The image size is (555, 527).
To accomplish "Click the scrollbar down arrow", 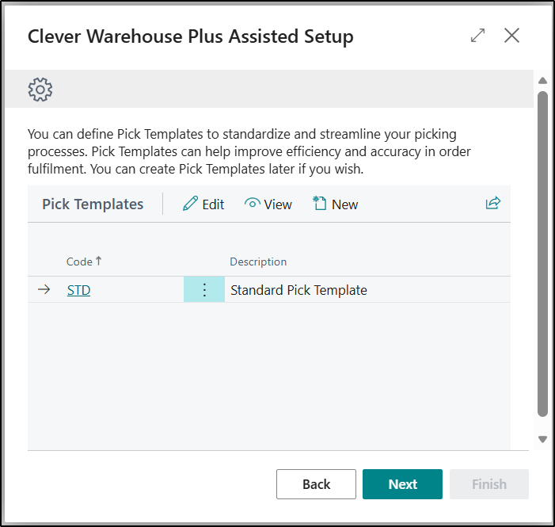I will [542, 439].
